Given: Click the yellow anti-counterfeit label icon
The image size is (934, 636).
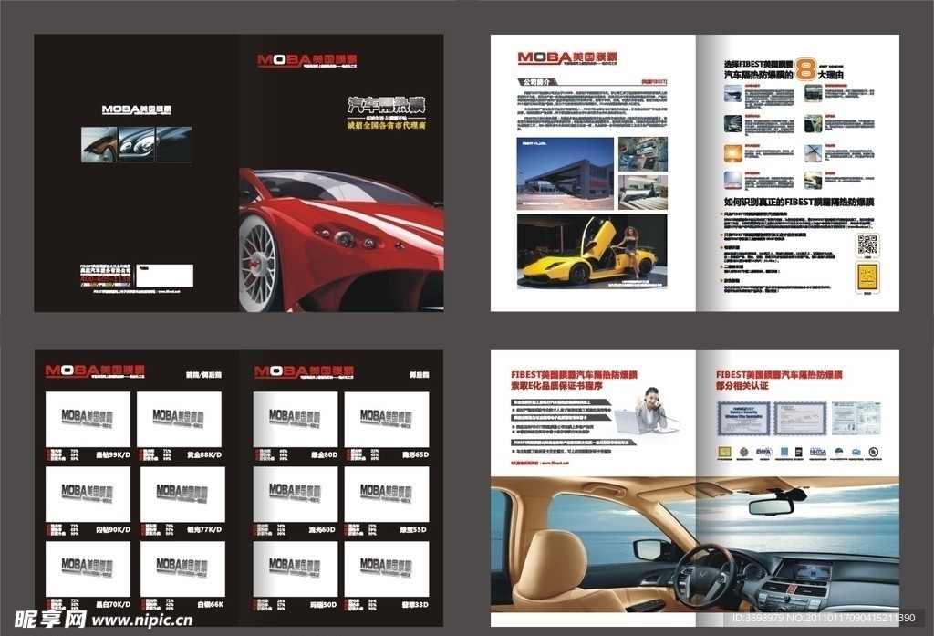Looking at the screenshot, I should (867, 276).
